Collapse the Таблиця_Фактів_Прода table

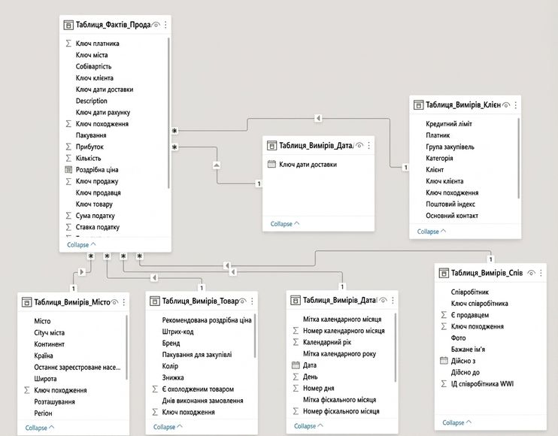[x=81, y=244]
